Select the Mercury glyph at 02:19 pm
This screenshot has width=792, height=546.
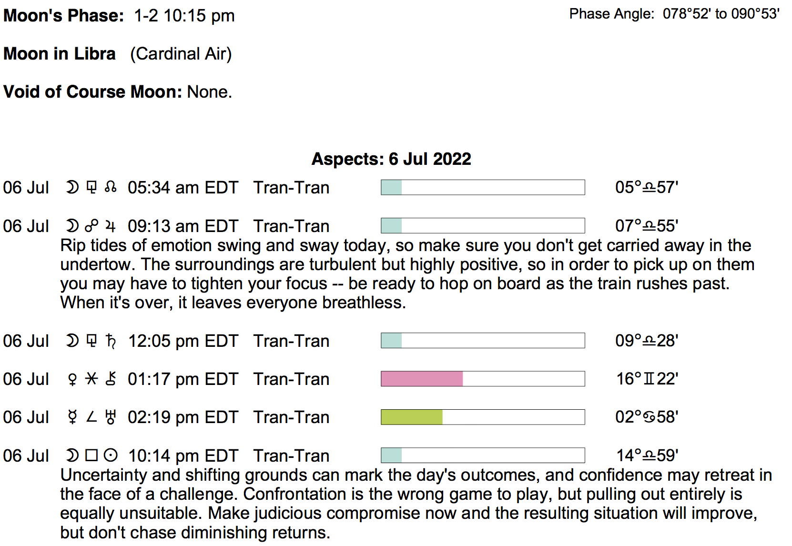click(x=72, y=417)
